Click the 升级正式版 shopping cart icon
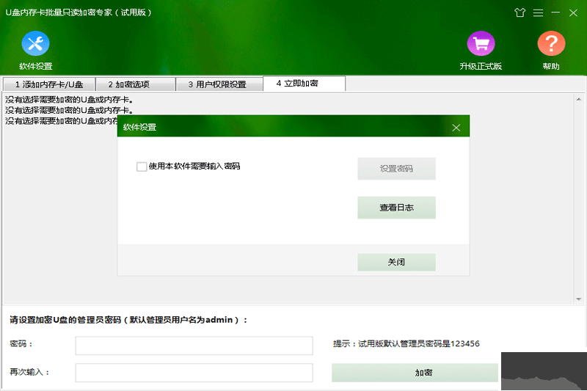The height and width of the screenshot is (391, 587). [481, 43]
